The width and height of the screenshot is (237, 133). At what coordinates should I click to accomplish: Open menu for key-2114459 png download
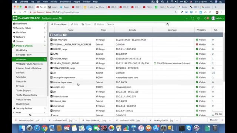[110, 120]
